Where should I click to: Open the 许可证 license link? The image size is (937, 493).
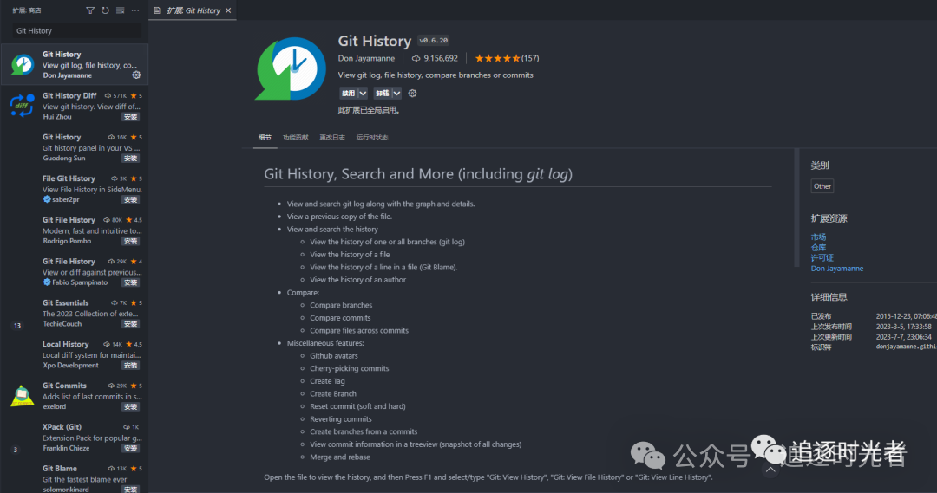point(822,258)
